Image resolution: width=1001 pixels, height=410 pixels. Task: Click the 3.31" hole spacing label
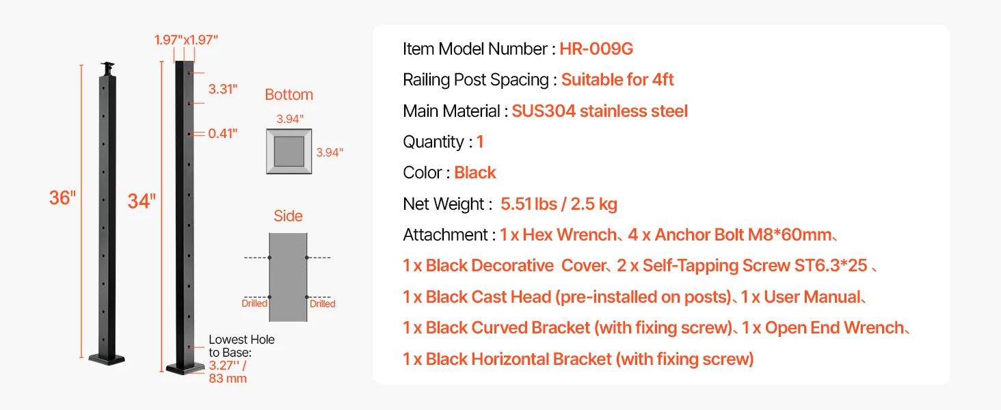[223, 89]
